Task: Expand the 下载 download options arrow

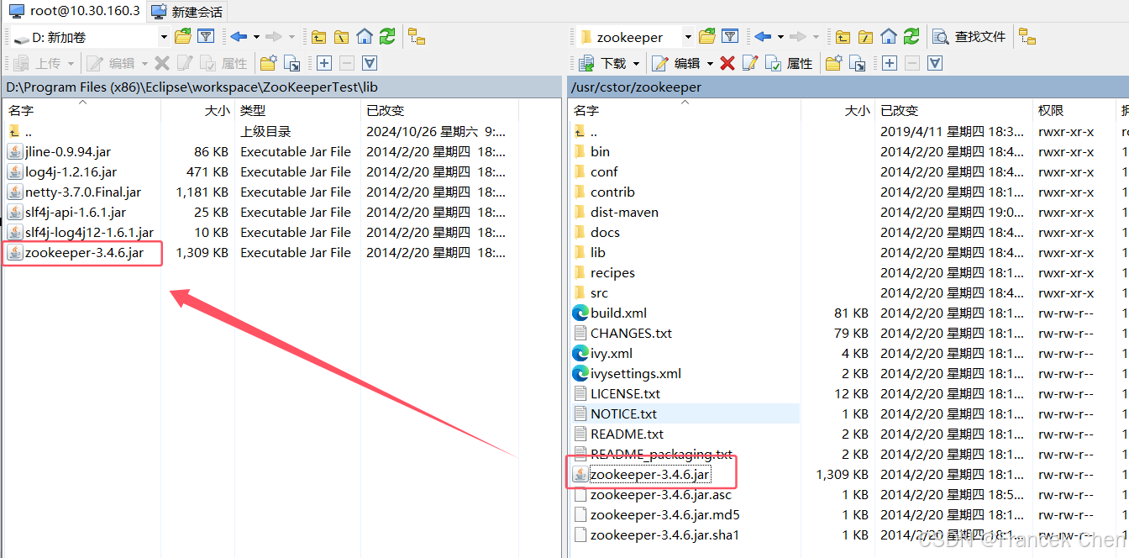Action: 636,64
